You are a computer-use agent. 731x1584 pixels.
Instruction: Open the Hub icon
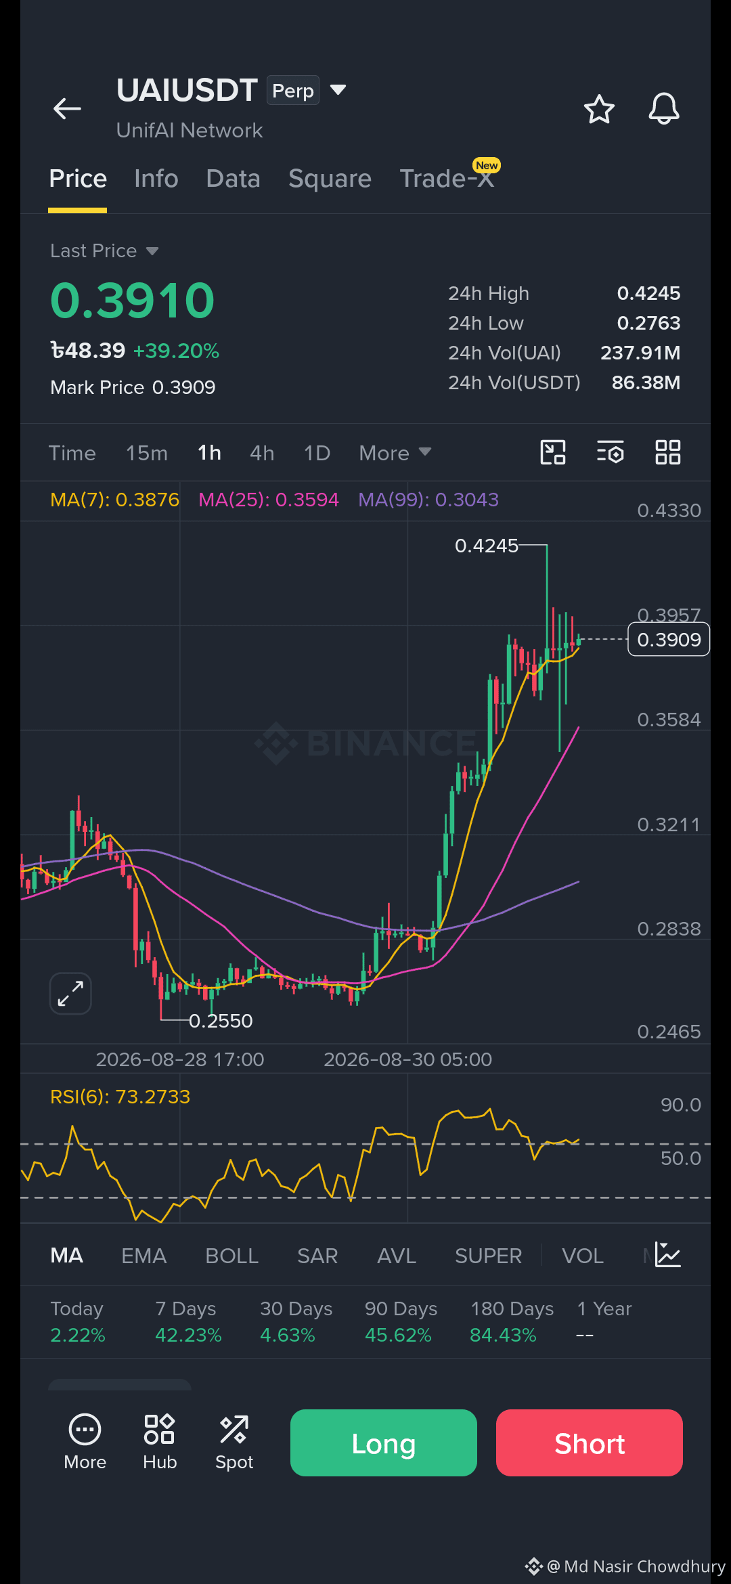(160, 1443)
